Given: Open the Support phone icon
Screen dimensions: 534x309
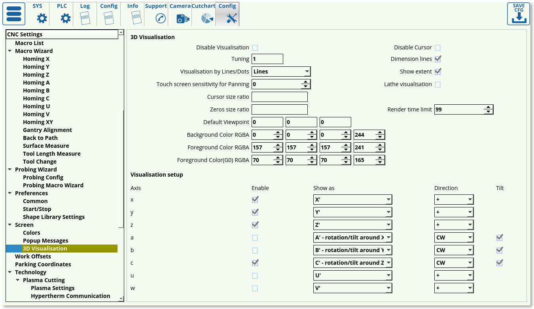Looking at the screenshot, I should click(x=160, y=18).
